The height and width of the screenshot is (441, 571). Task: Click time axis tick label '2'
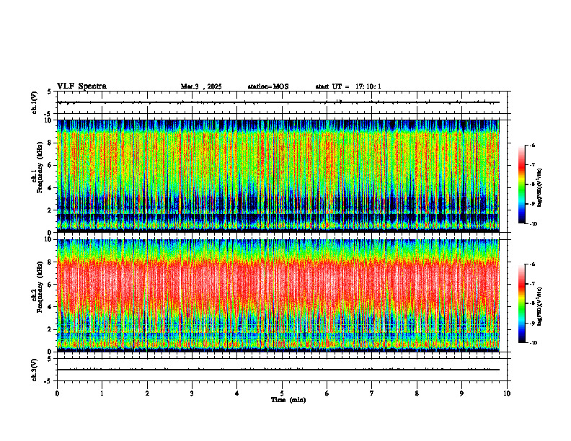147,393
